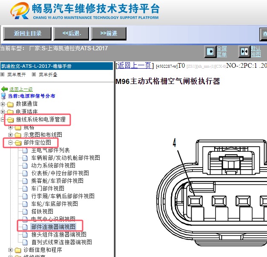Click the 返回主目录 button
Screen dimensions: 267x257
[27, 34]
